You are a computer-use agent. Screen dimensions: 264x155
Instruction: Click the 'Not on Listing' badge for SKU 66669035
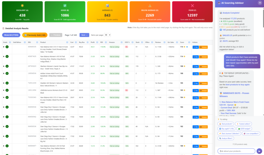(114, 47)
